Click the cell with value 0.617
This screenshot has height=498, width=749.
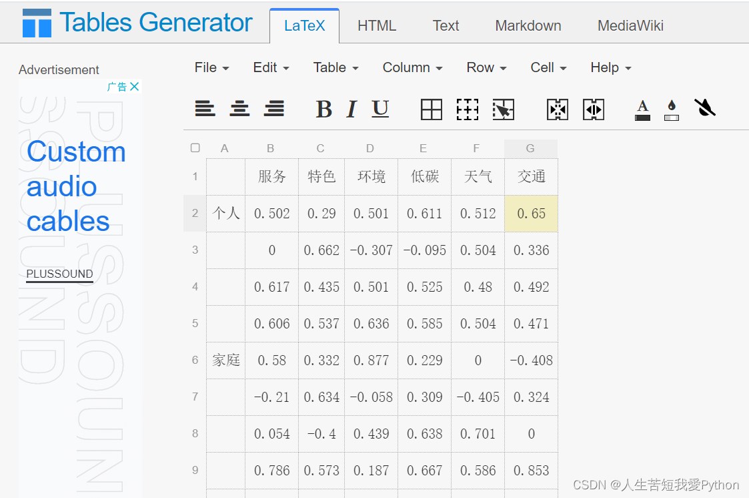pyautogui.click(x=272, y=287)
